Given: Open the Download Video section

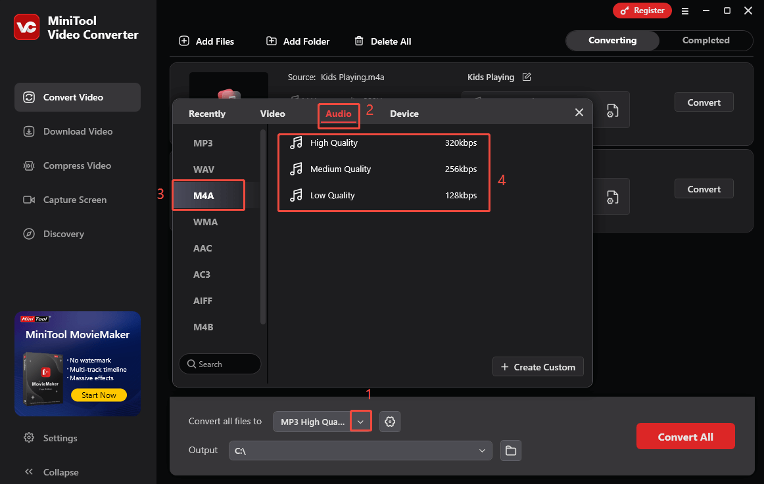Looking at the screenshot, I should pos(68,131).
